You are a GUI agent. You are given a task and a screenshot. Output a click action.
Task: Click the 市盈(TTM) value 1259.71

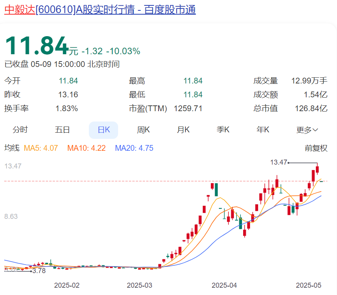click(x=188, y=108)
